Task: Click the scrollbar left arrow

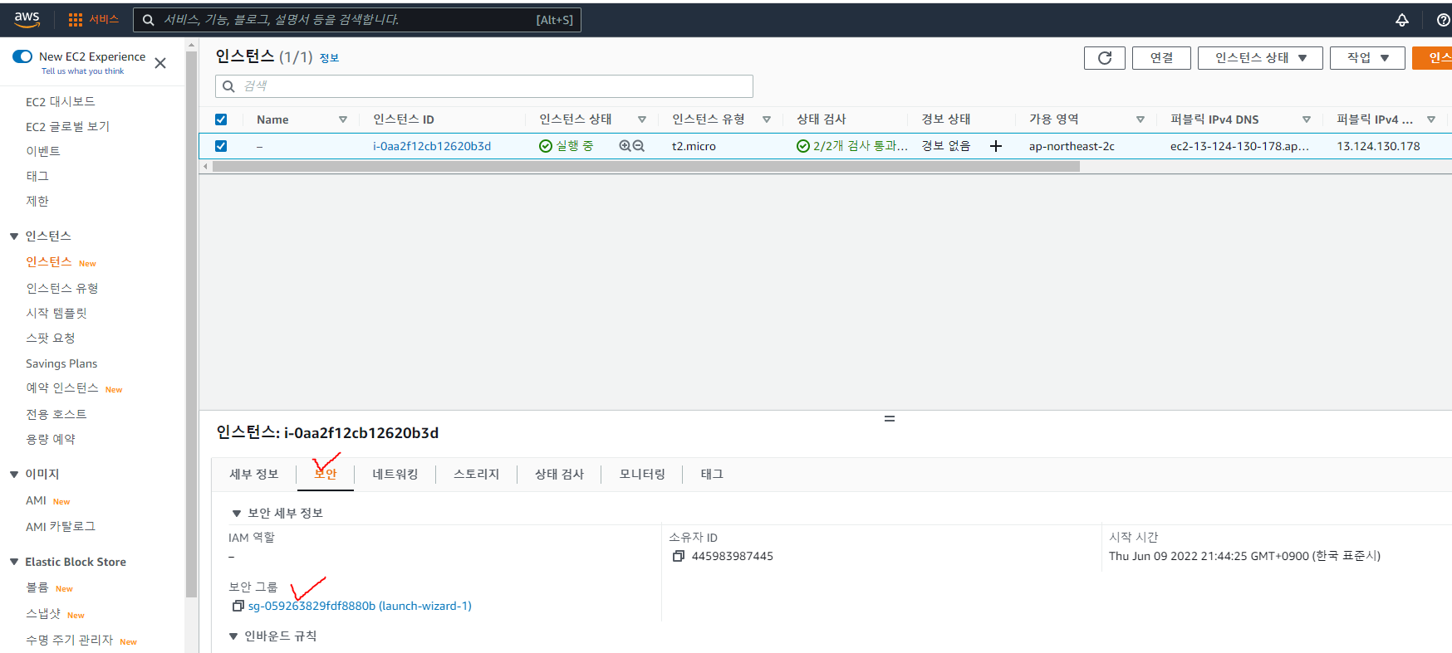Action: pos(205,167)
